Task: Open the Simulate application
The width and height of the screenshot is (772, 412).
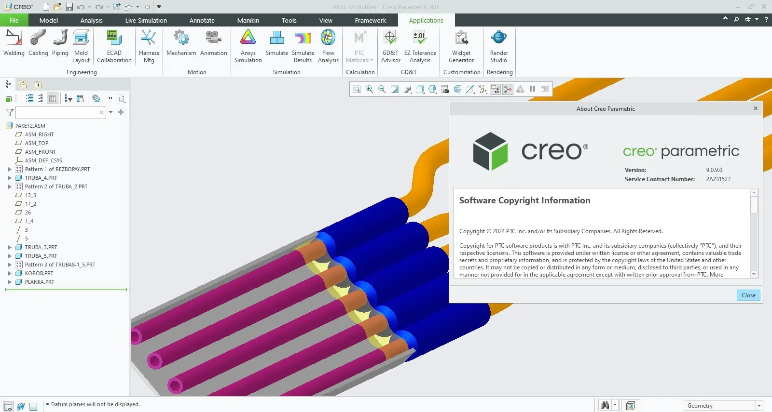Action: pyautogui.click(x=277, y=43)
